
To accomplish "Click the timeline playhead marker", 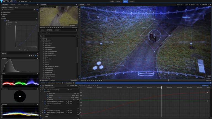I will tap(161, 87).
